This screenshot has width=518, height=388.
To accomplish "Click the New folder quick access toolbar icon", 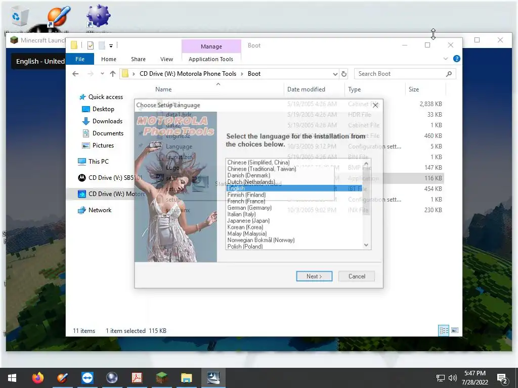I will pos(102,45).
